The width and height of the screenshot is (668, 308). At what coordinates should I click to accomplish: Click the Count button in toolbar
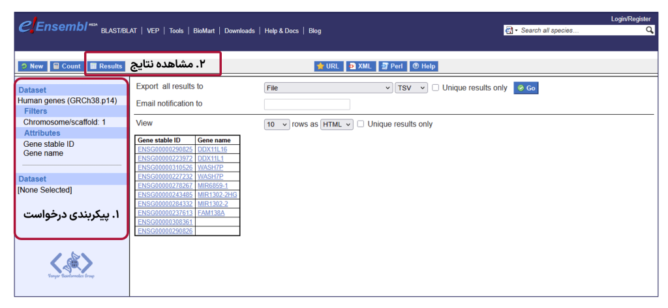[x=67, y=66]
